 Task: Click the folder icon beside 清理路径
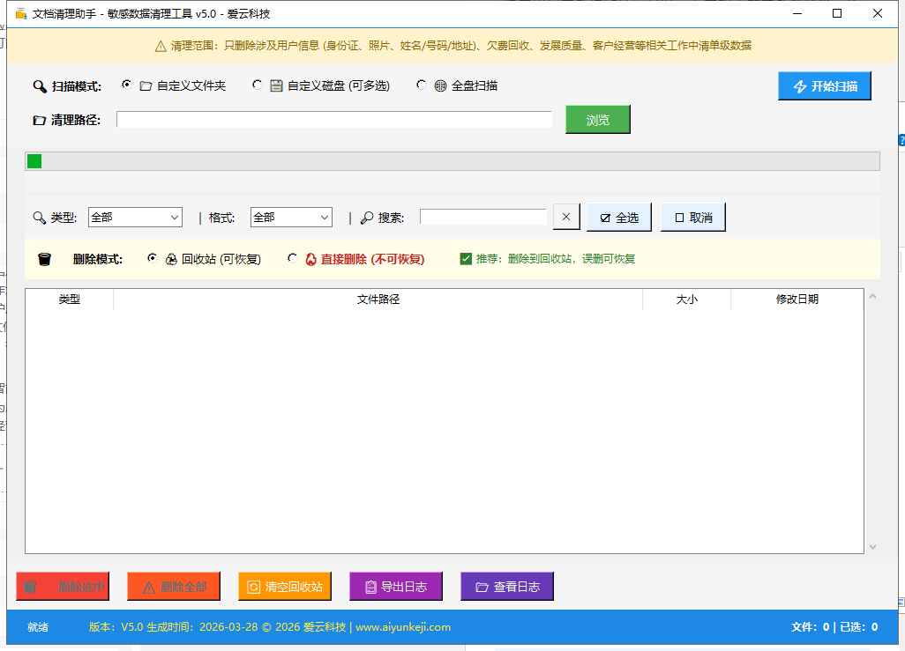[39, 121]
